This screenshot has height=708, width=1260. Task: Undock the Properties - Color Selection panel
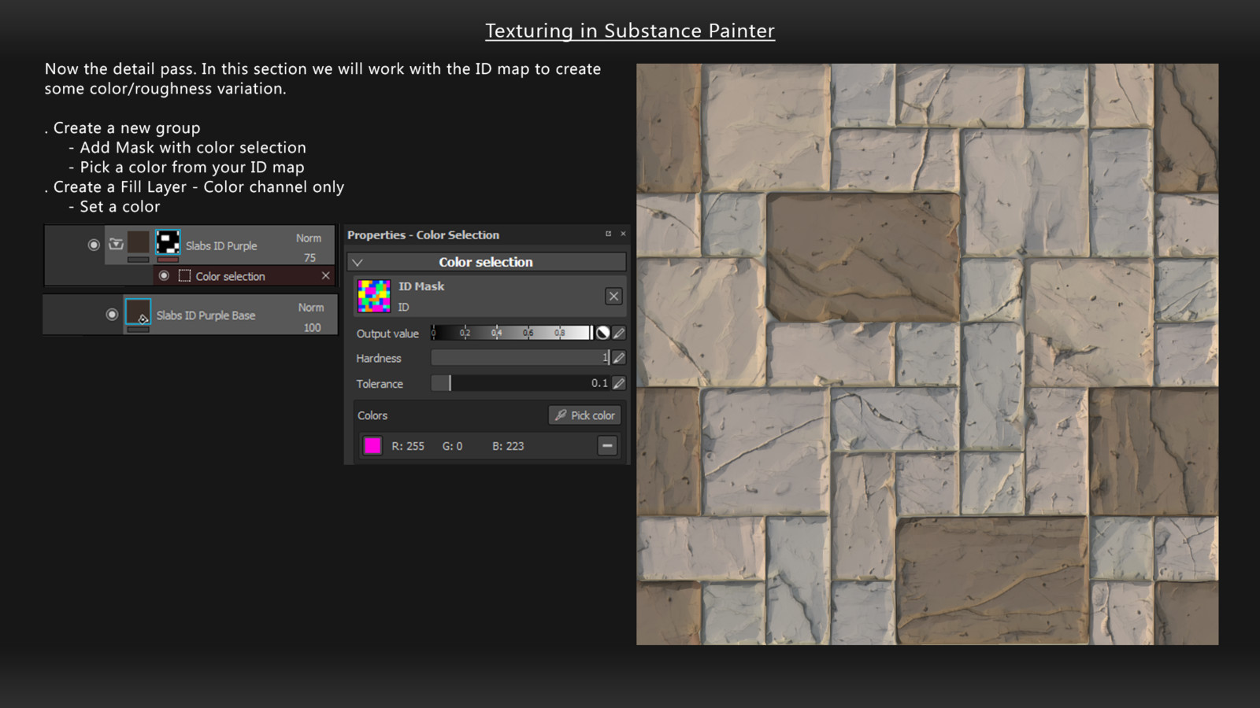point(608,234)
